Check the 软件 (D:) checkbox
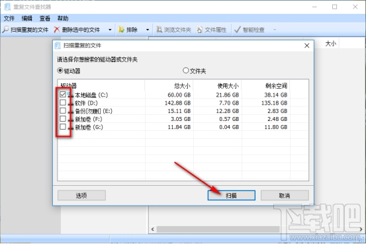366x244 pixels. (63, 102)
